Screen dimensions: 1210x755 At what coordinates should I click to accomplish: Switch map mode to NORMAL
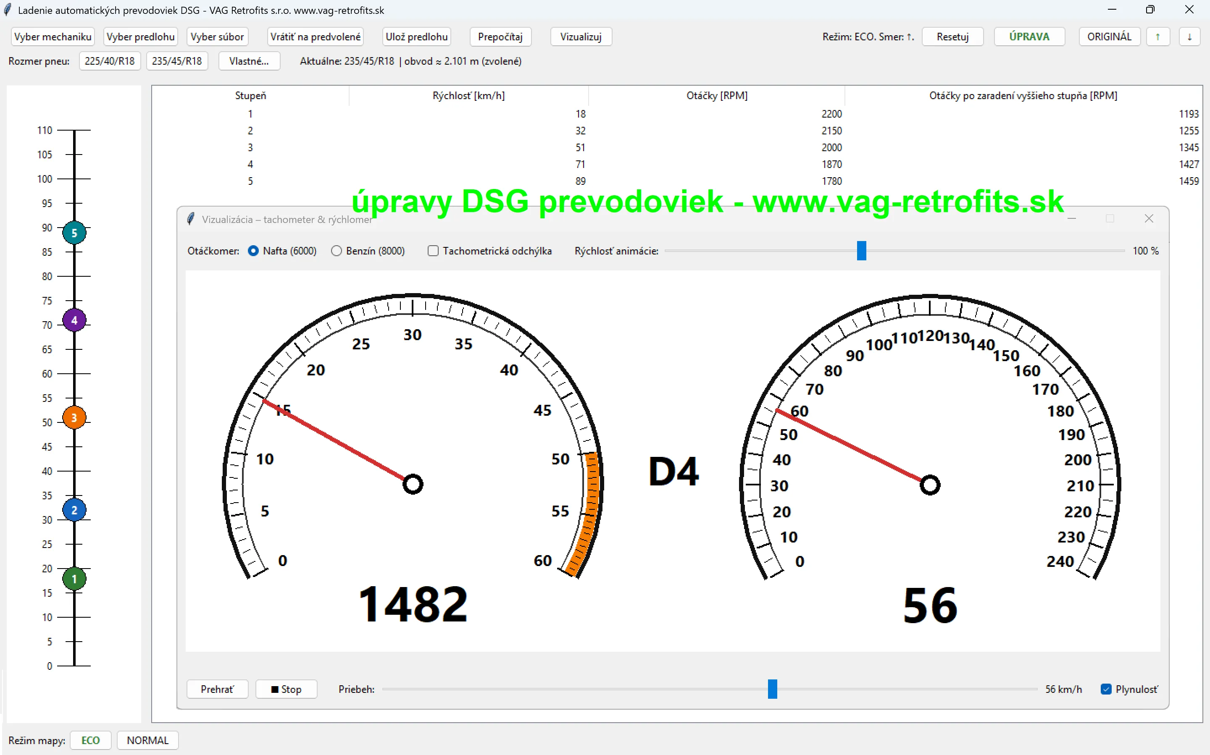tap(147, 740)
